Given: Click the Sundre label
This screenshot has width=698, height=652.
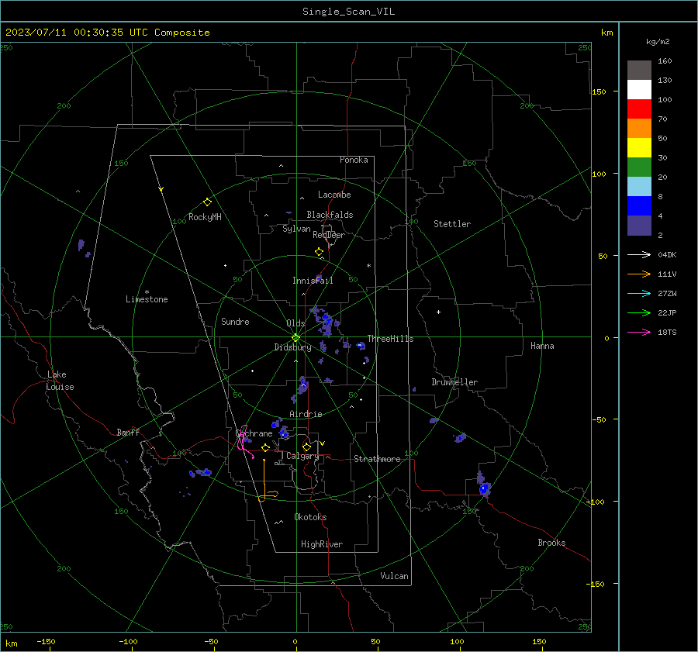Looking at the screenshot, I should 235,322.
